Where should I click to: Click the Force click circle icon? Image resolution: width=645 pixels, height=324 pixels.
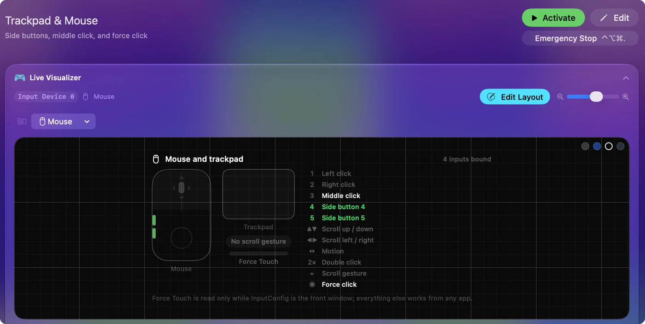click(312, 284)
